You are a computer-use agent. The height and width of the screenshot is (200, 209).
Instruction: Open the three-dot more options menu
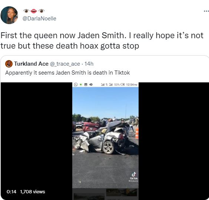206,11
